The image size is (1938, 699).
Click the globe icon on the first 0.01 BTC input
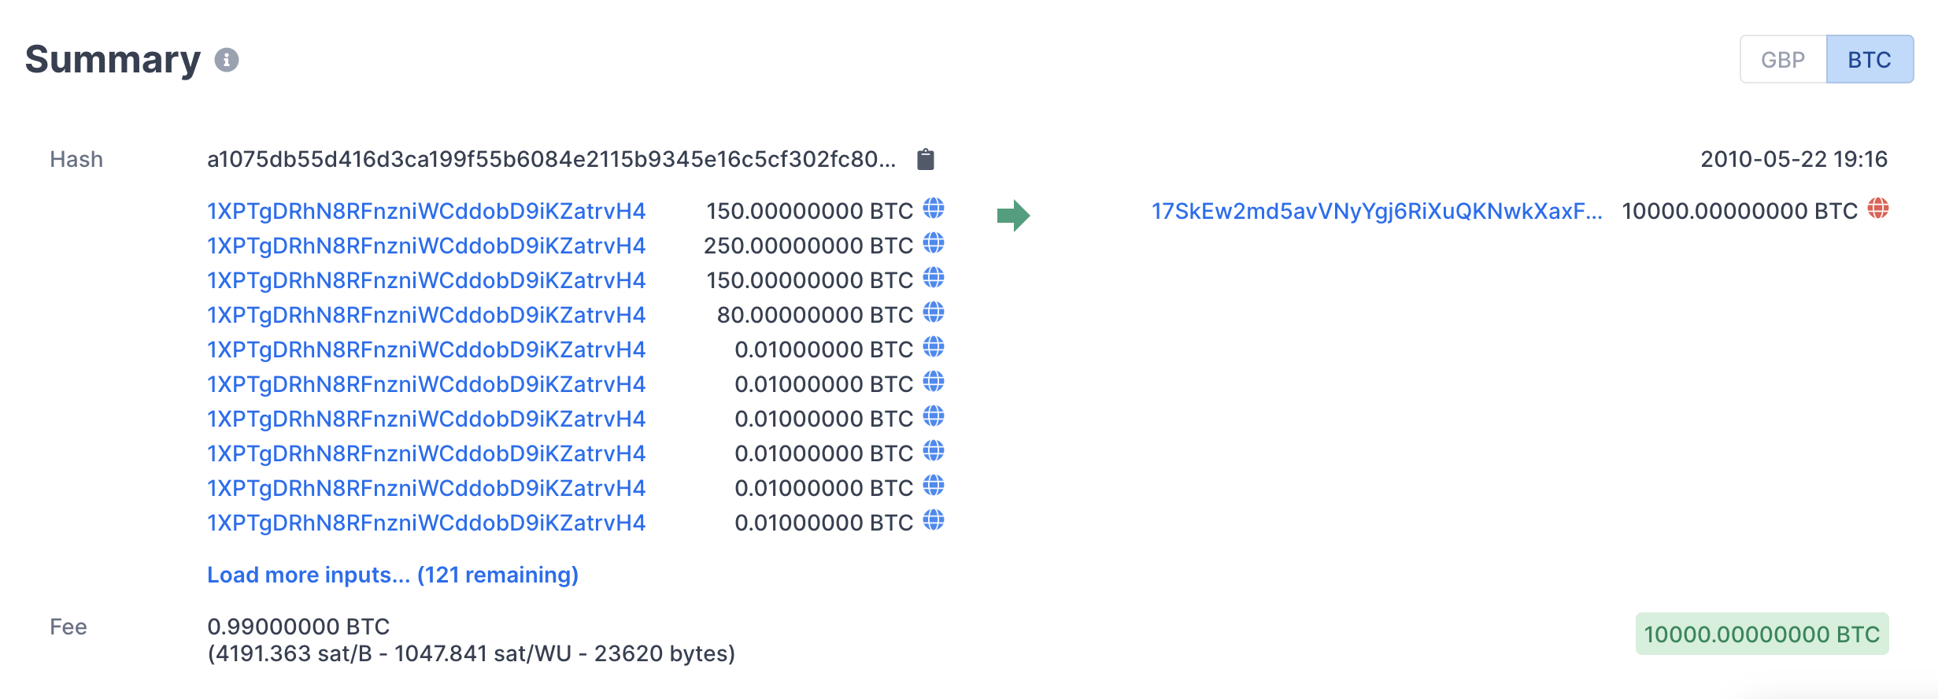tap(934, 347)
